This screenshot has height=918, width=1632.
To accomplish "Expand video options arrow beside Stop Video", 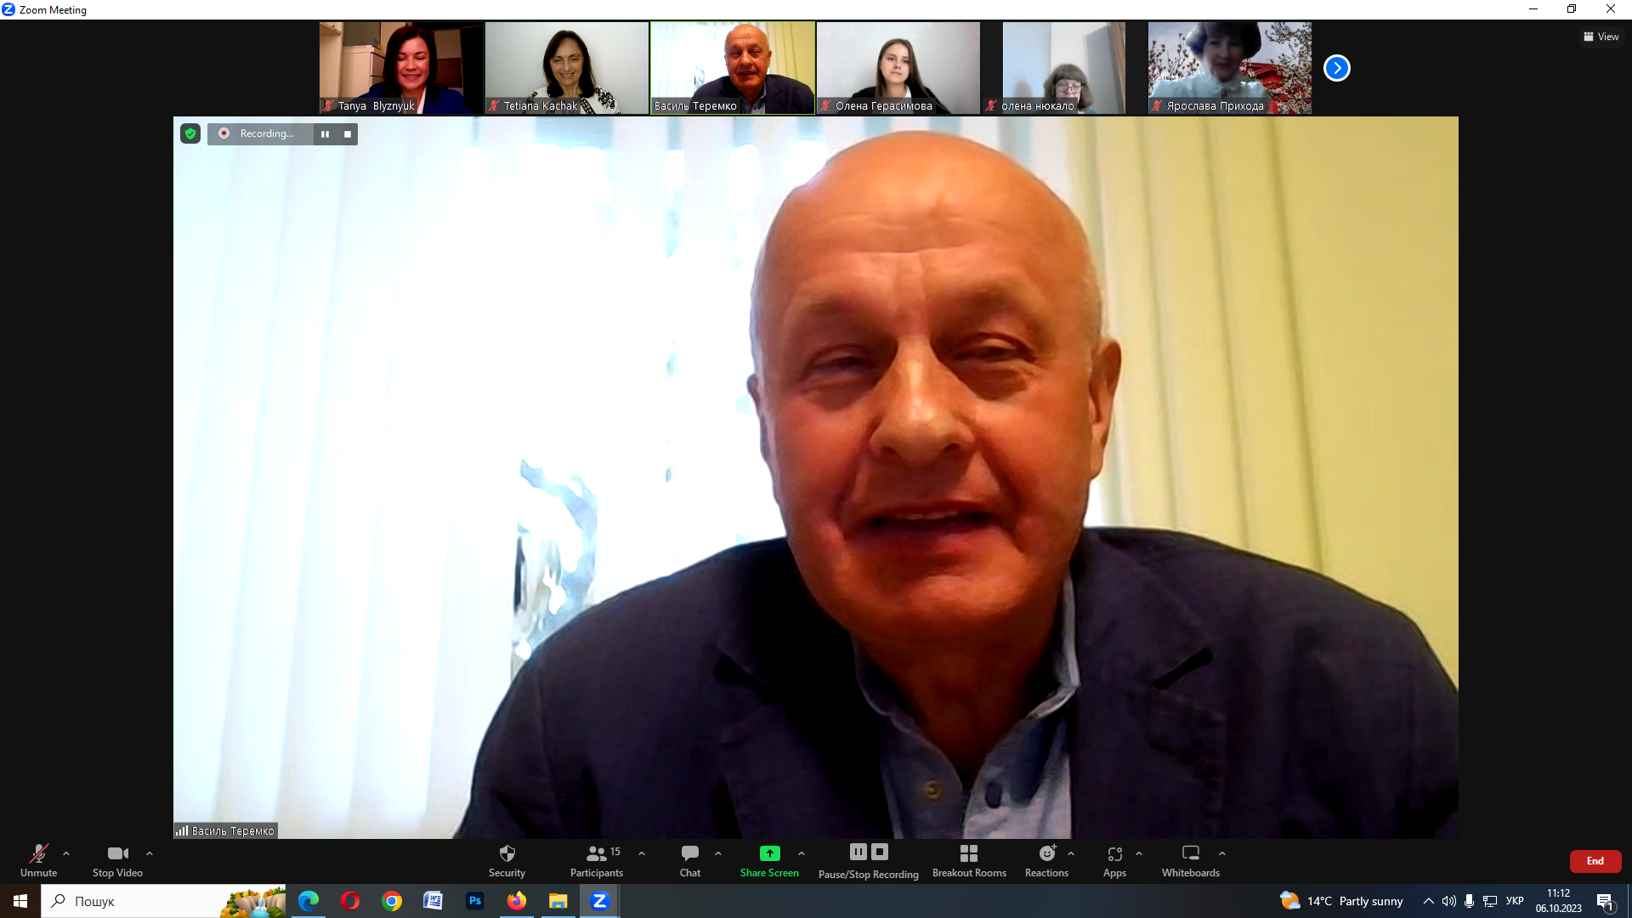I will coord(150,853).
